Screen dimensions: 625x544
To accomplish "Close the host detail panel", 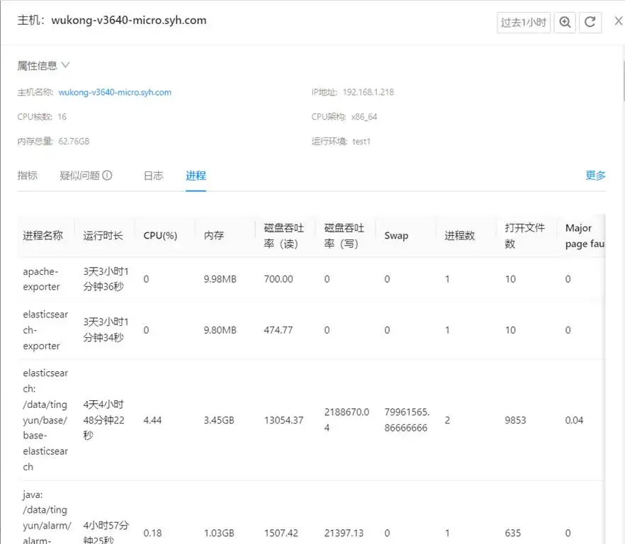I will (x=617, y=21).
